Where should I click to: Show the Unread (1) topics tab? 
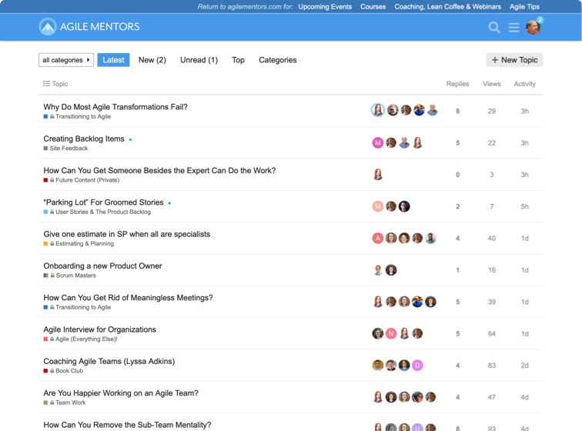coord(199,60)
